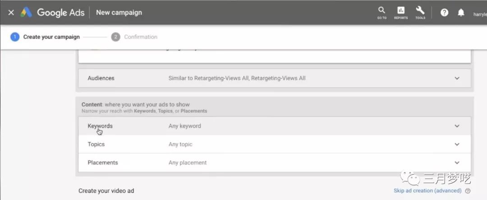Screen dimensions: 487x200
Task: Click the Audiences row label
Action: click(101, 78)
